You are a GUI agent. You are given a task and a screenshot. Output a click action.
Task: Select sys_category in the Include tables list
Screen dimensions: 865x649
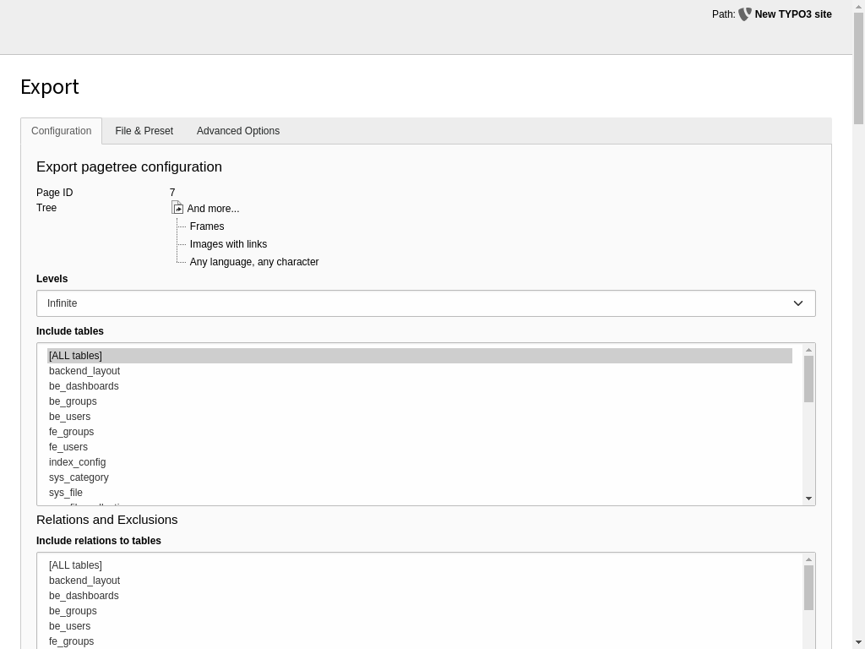tap(79, 477)
